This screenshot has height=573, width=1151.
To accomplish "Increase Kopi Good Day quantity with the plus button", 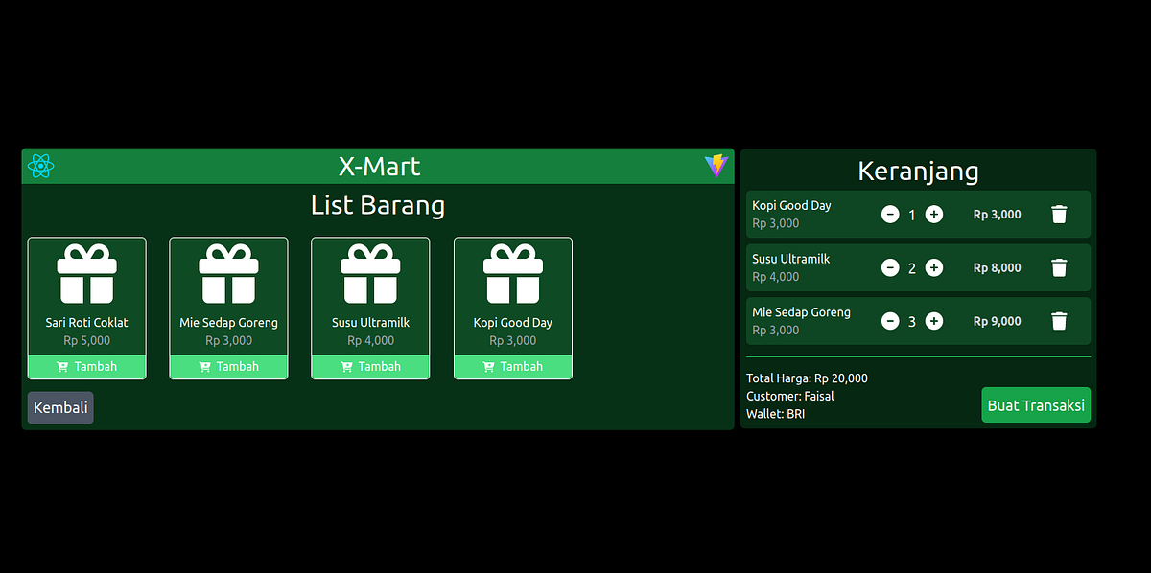I will tap(933, 214).
